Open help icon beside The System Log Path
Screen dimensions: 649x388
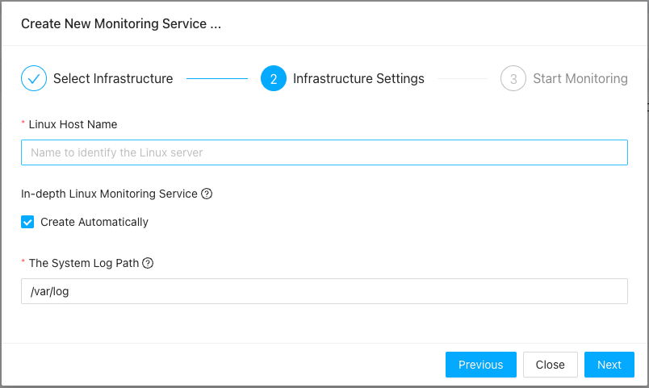point(148,263)
